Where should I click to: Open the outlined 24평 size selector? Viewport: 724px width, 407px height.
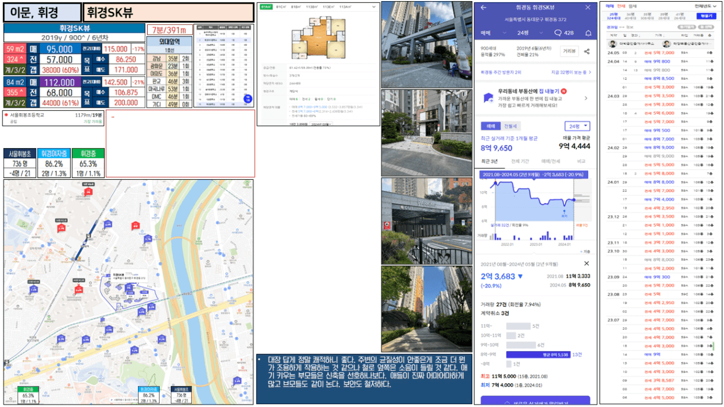577,126
